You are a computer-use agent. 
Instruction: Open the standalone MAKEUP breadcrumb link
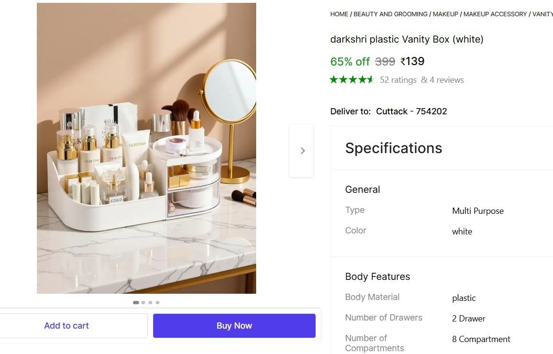coord(445,14)
